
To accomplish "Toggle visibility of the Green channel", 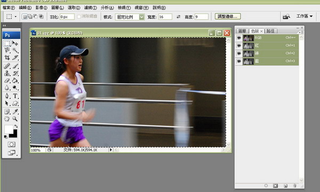I will click(x=239, y=53).
